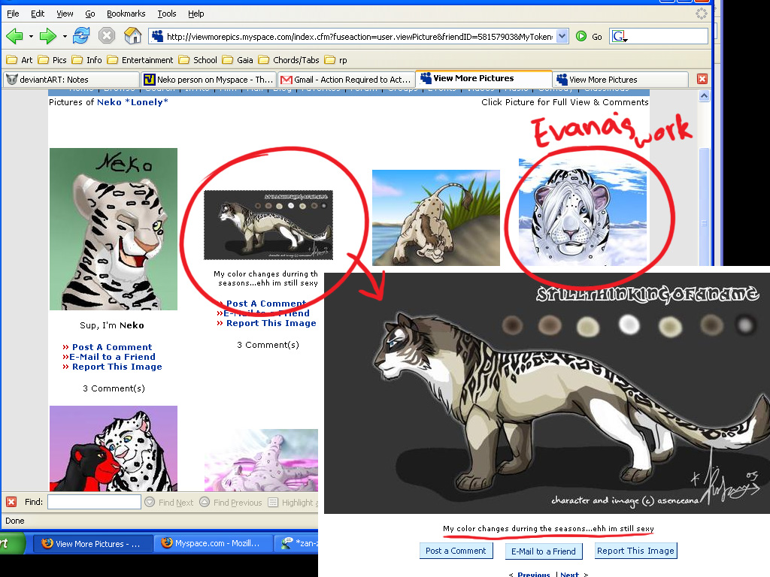Image resolution: width=770 pixels, height=577 pixels.
Task: Switch to the deviantART: Notes tab
Action: point(71,80)
